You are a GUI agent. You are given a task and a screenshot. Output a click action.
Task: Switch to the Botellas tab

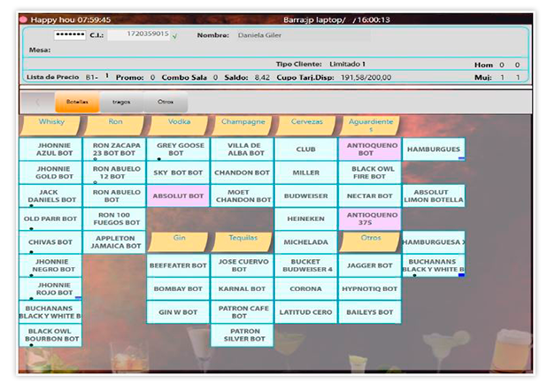77,102
